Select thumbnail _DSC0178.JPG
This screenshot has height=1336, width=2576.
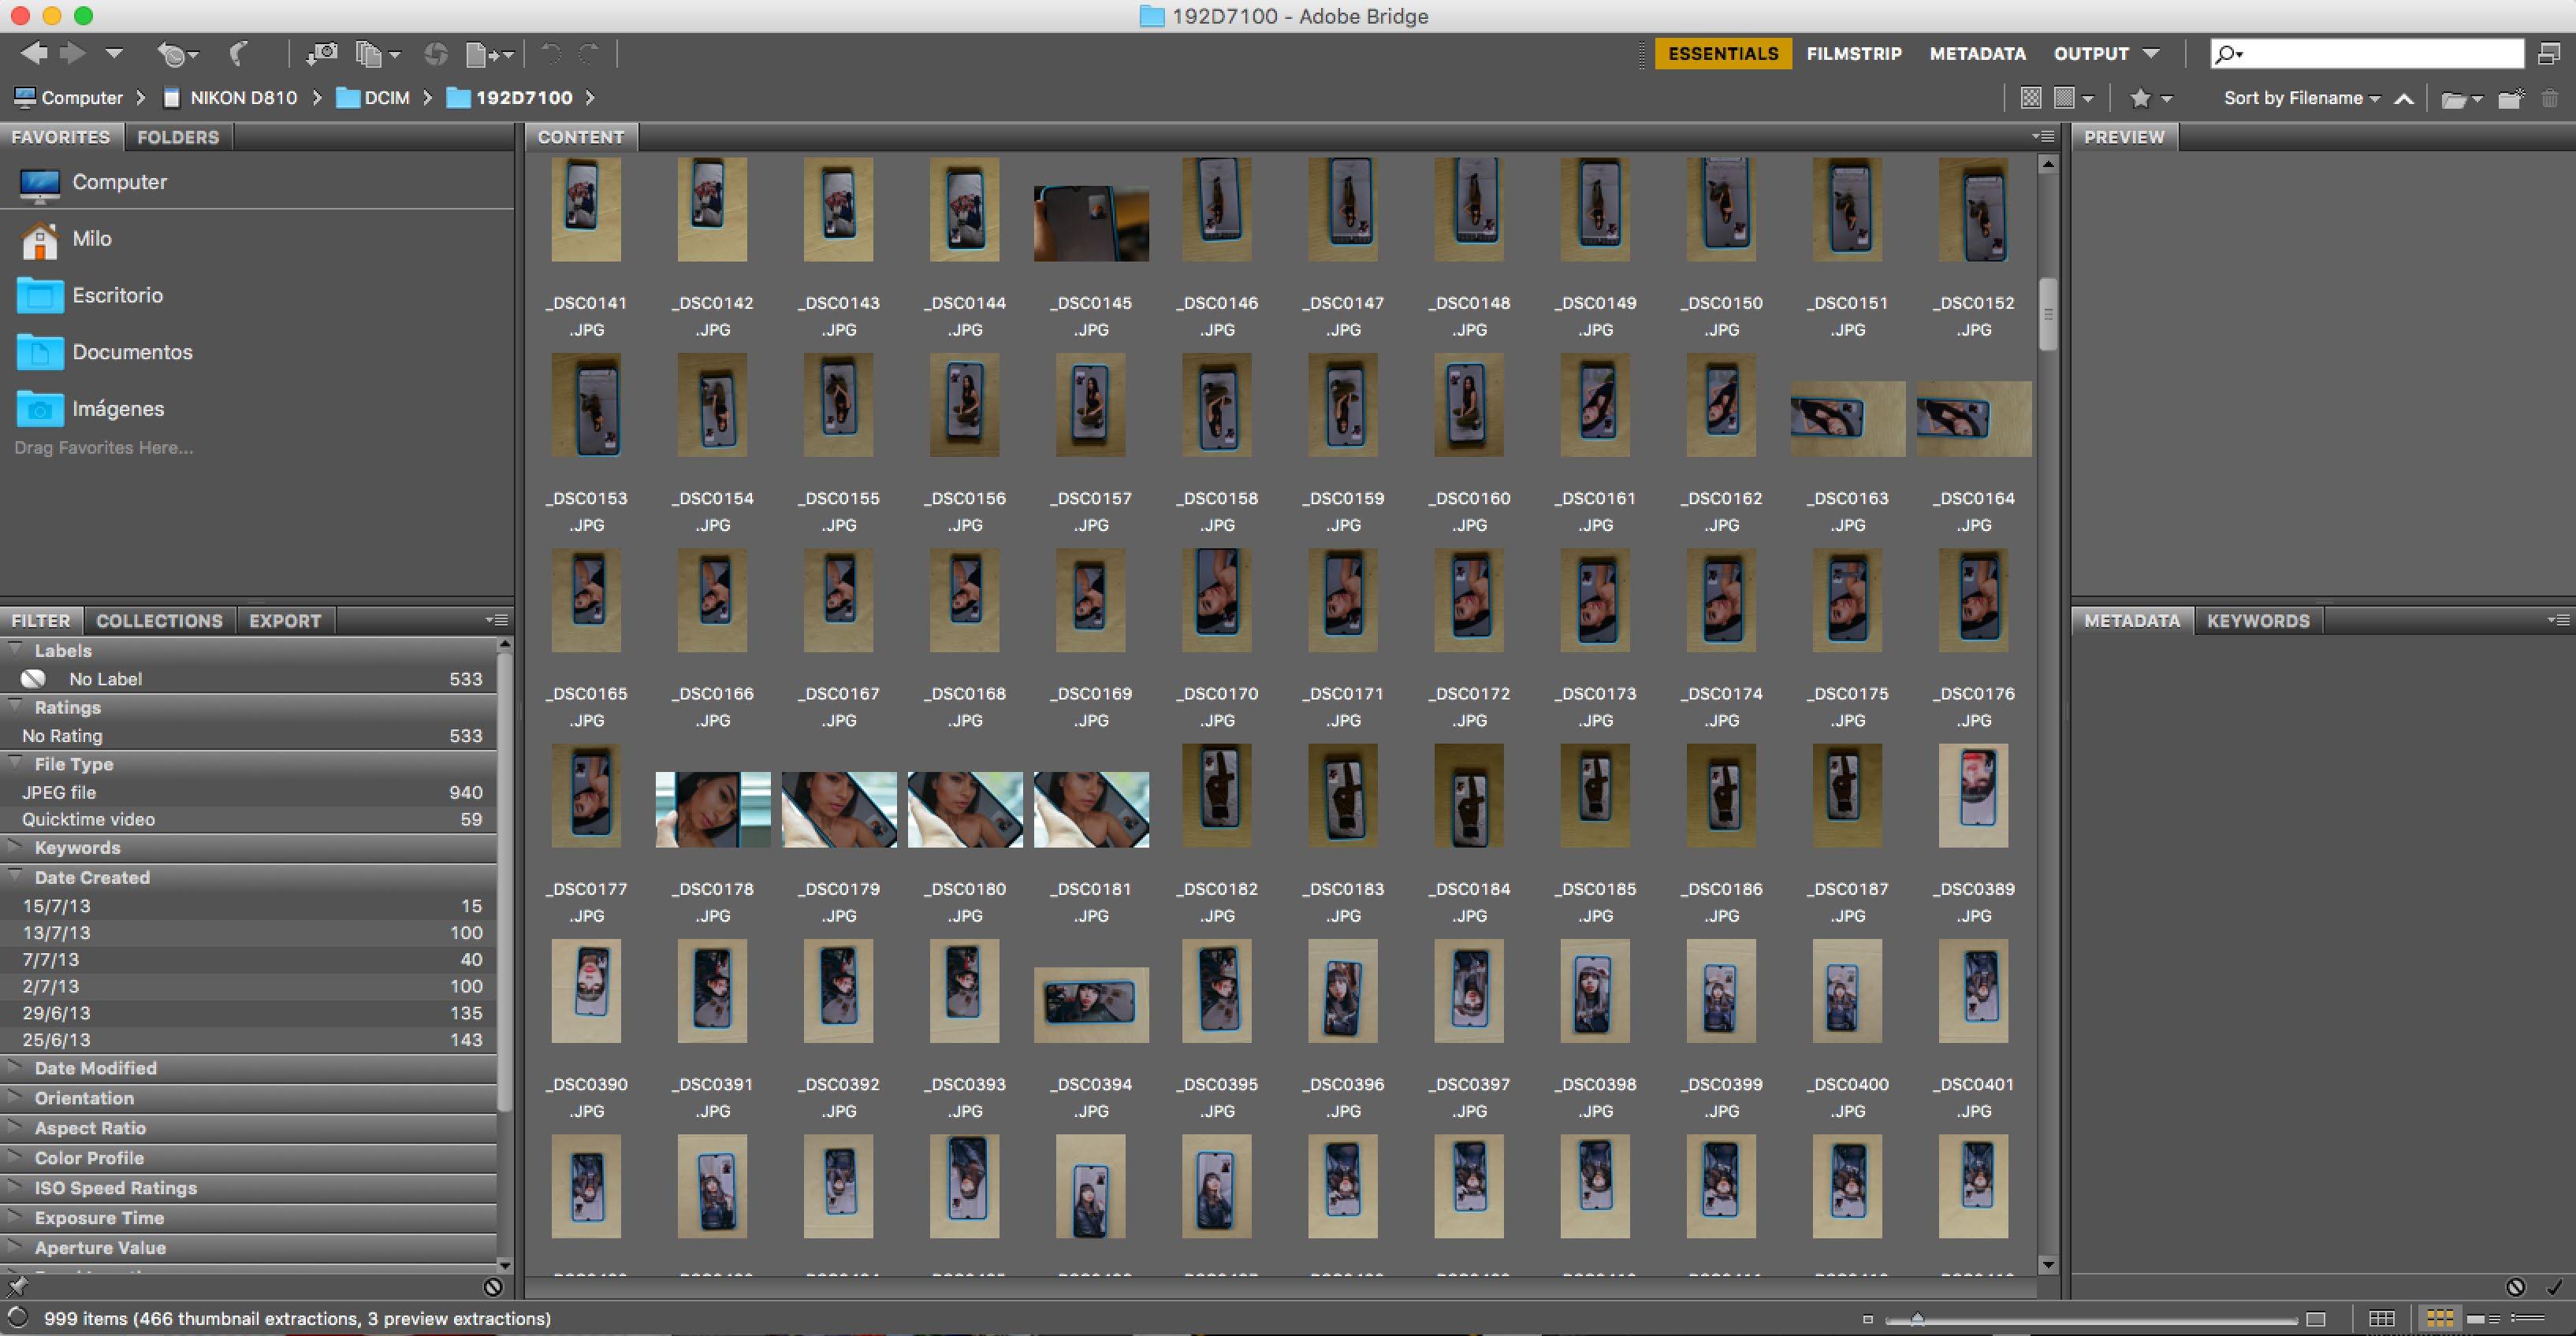coord(712,809)
